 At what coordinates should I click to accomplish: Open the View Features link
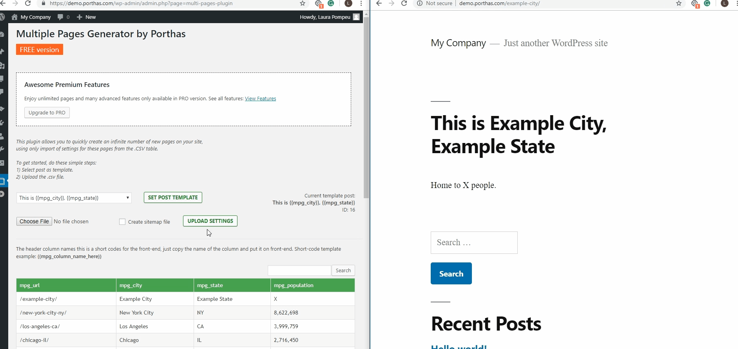click(x=260, y=99)
